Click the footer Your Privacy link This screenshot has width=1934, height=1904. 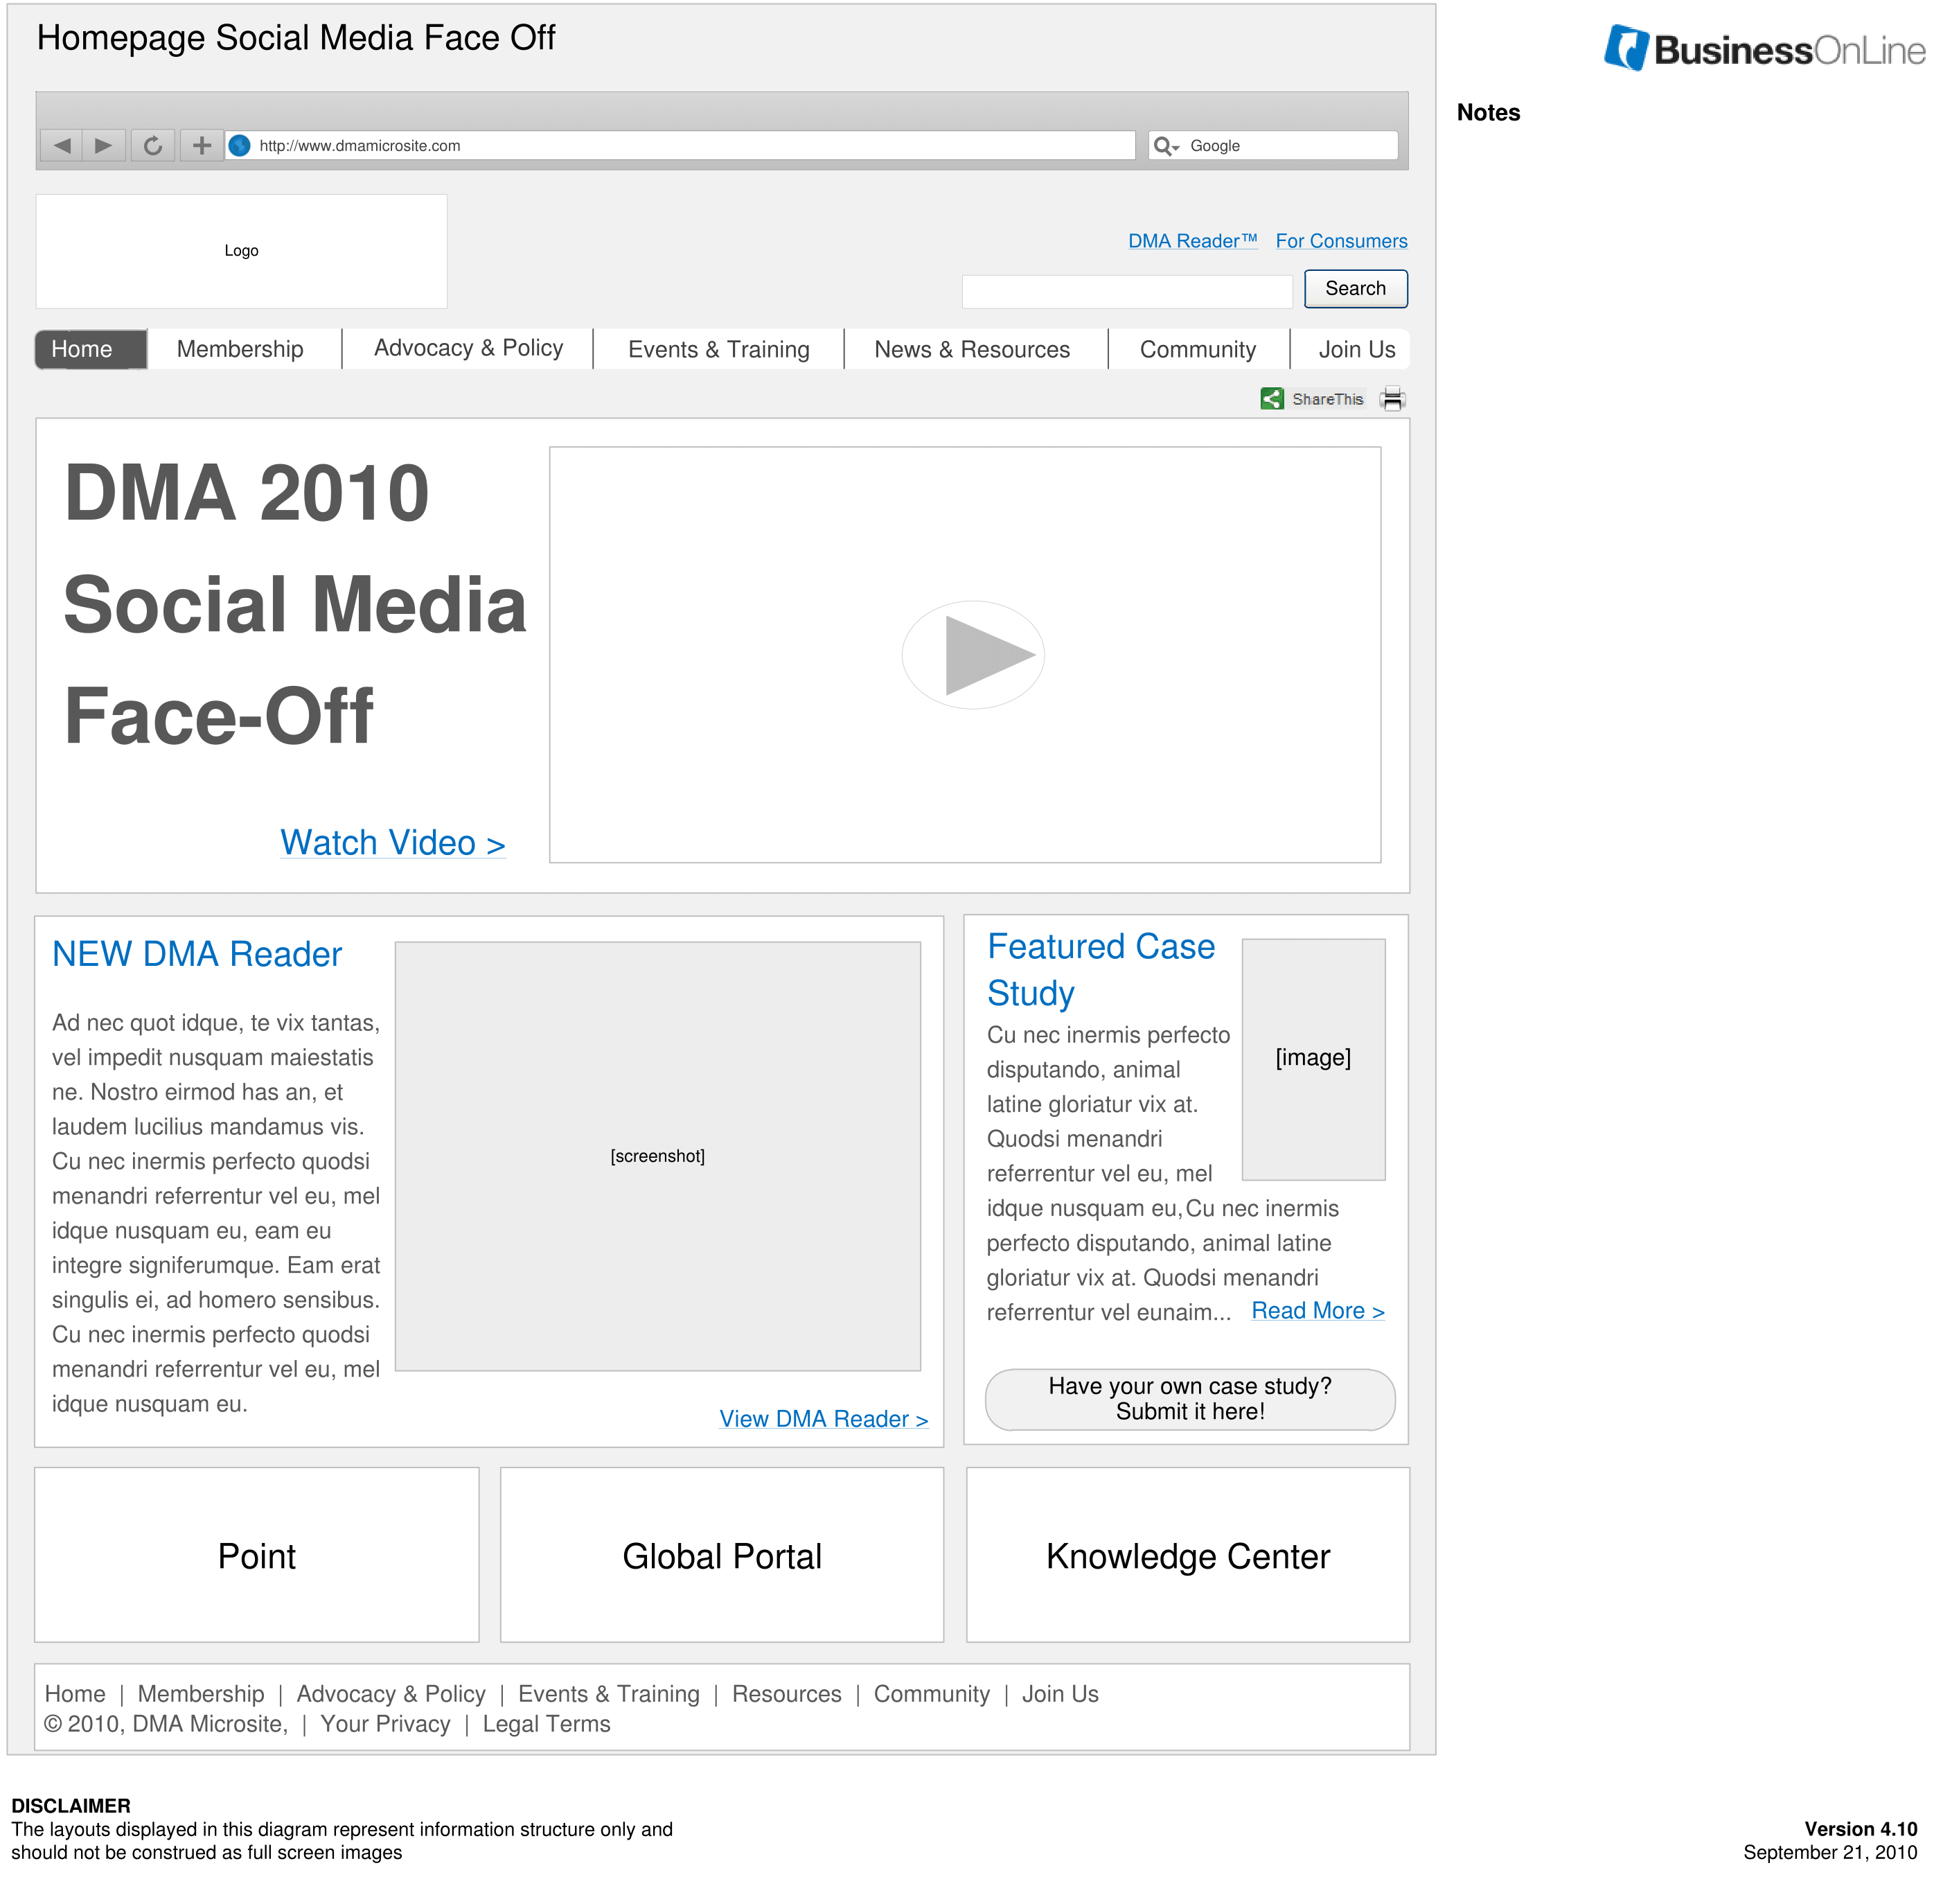[385, 1724]
